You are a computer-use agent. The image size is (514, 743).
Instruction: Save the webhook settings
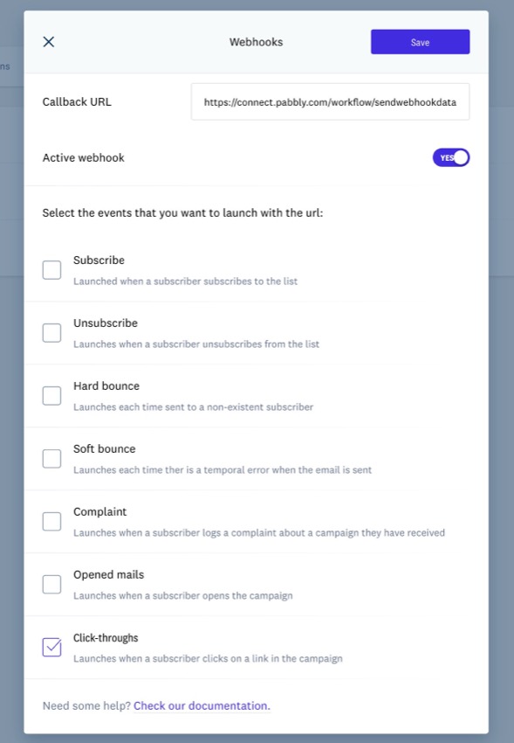pyautogui.click(x=420, y=42)
